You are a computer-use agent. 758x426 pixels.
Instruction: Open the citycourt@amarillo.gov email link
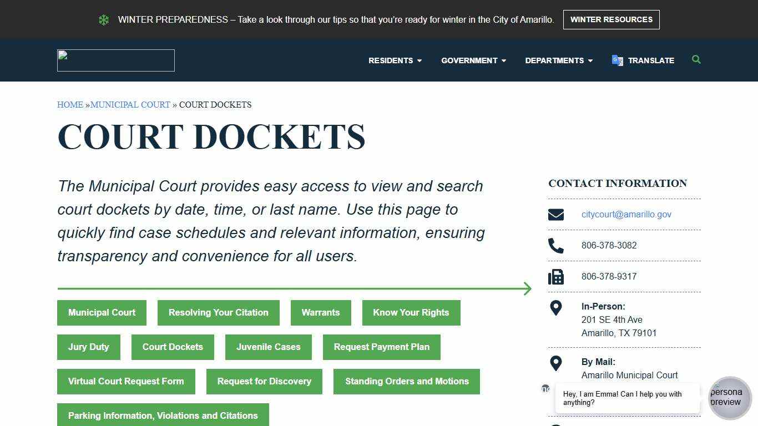point(626,214)
